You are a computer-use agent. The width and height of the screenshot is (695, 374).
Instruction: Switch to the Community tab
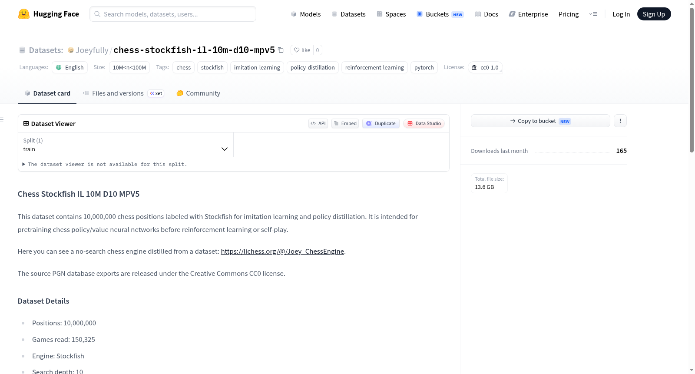tap(198, 93)
